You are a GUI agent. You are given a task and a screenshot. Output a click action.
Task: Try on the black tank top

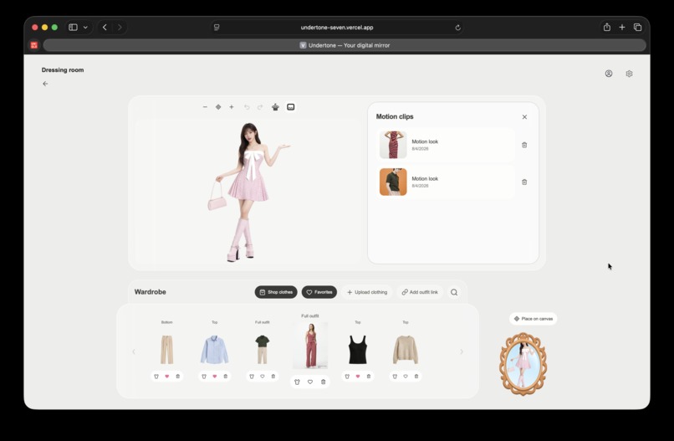click(x=347, y=377)
